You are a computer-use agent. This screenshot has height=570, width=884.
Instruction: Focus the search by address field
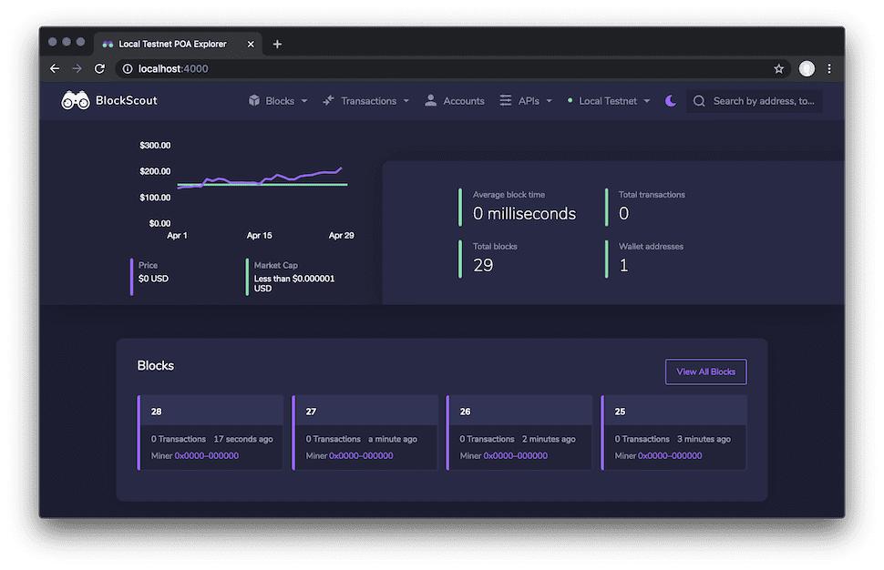(763, 101)
